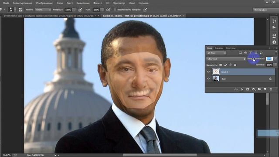Open the Выделение menu
Viewport: 279px width, 157px height.
(83, 3)
